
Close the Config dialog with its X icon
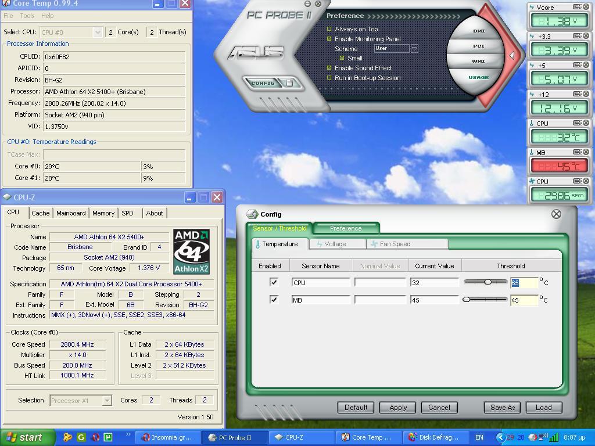(x=556, y=214)
